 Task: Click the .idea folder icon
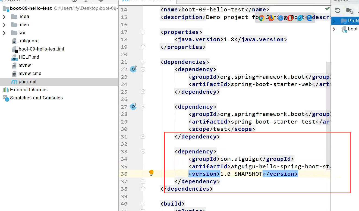[x=14, y=17]
